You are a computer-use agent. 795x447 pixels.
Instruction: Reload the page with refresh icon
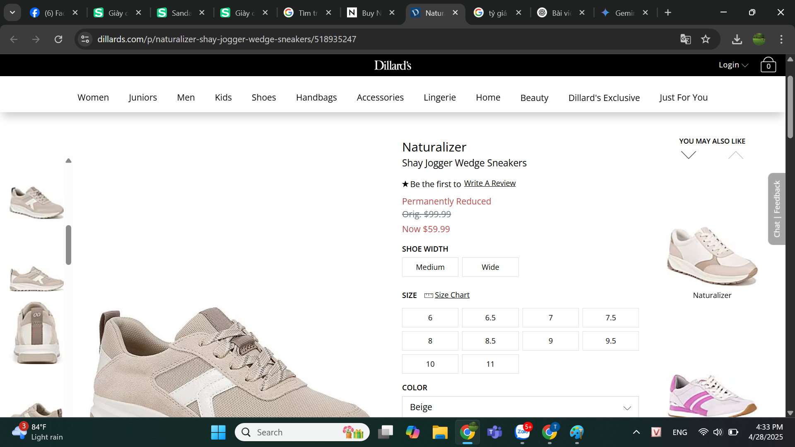coord(58,39)
